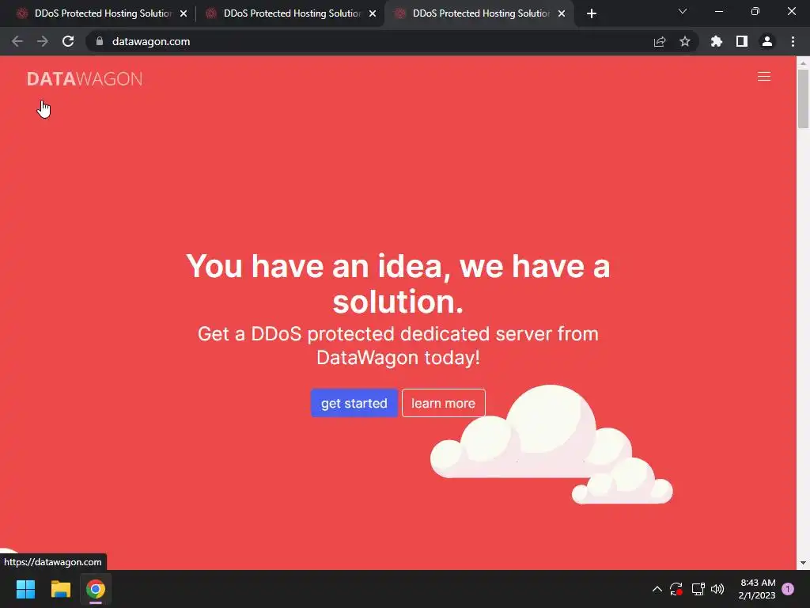810x608 pixels.
Task: Open the notification center badge
Action: [788, 589]
